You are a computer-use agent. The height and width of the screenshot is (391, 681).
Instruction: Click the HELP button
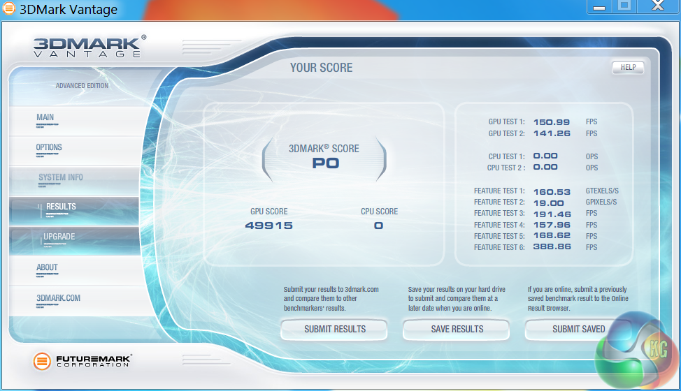pyautogui.click(x=628, y=67)
